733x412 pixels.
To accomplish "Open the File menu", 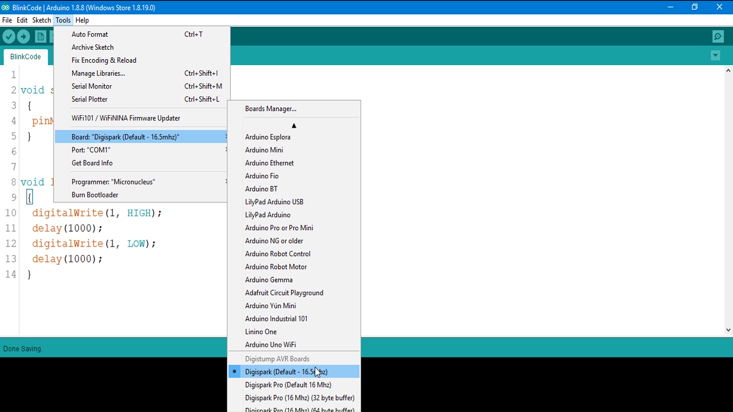I will (7, 20).
